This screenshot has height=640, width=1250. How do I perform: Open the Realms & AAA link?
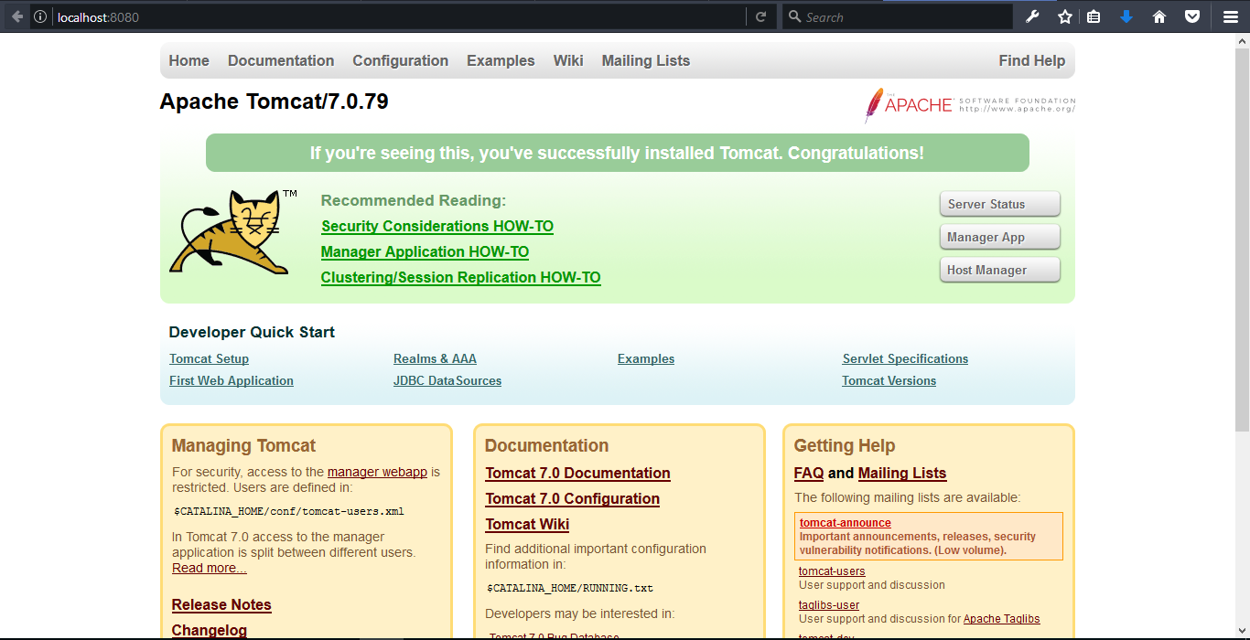(x=435, y=358)
